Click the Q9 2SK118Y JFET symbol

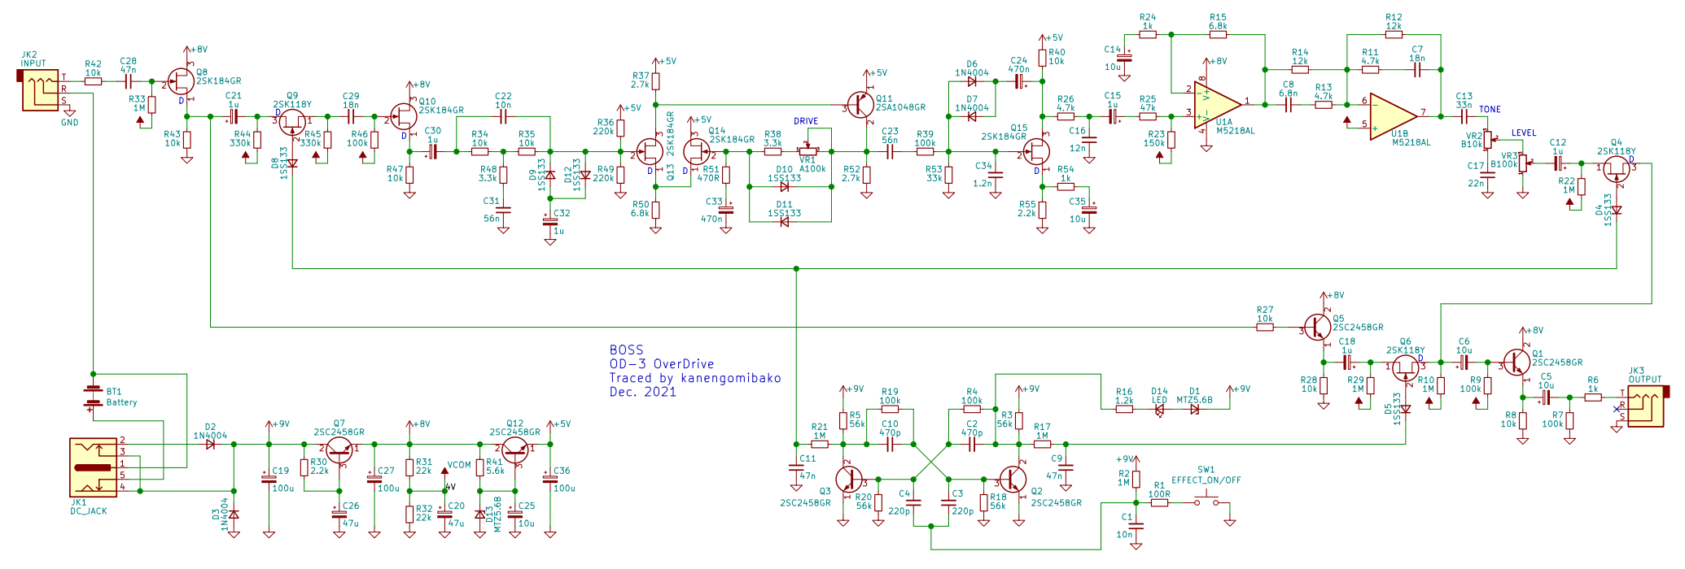(292, 123)
